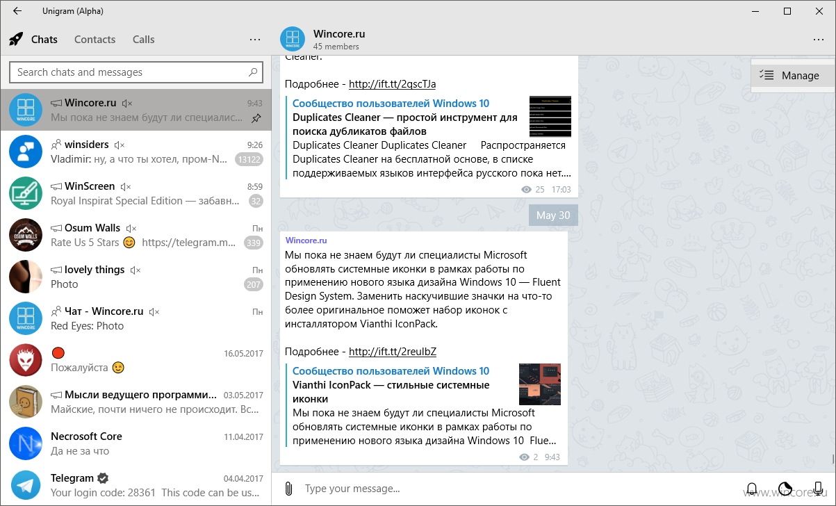Click Osum Walls unread badge 339
Image resolution: width=836 pixels, height=506 pixels.
pos(253,243)
